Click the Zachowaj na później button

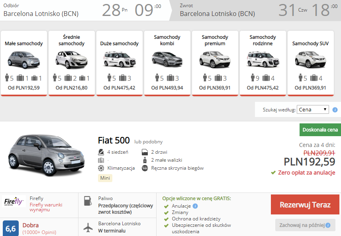pos(305,225)
